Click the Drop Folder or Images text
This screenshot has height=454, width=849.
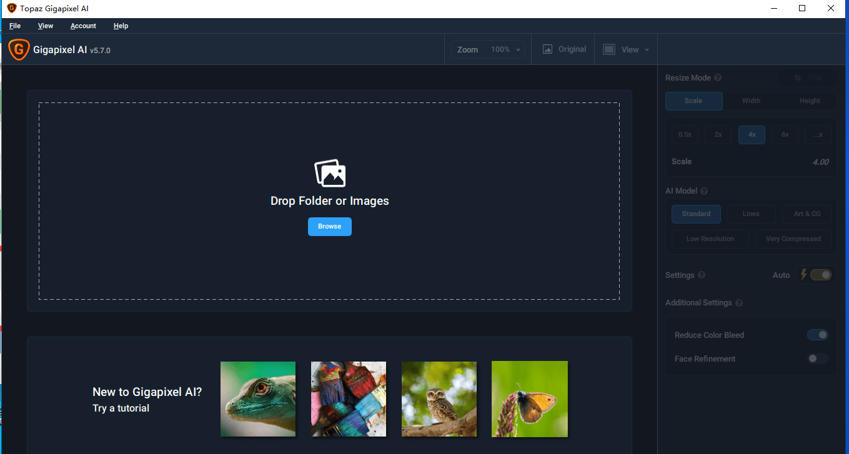[330, 201]
